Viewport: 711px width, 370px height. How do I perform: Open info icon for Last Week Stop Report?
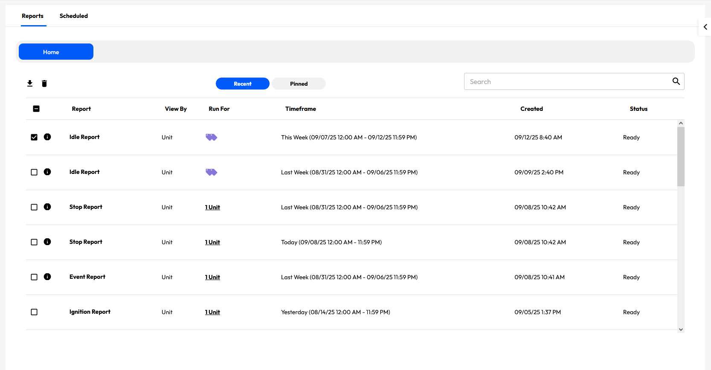(47, 207)
